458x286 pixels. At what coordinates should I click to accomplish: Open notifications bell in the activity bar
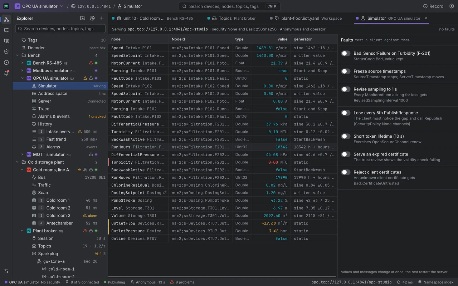tap(6, 73)
